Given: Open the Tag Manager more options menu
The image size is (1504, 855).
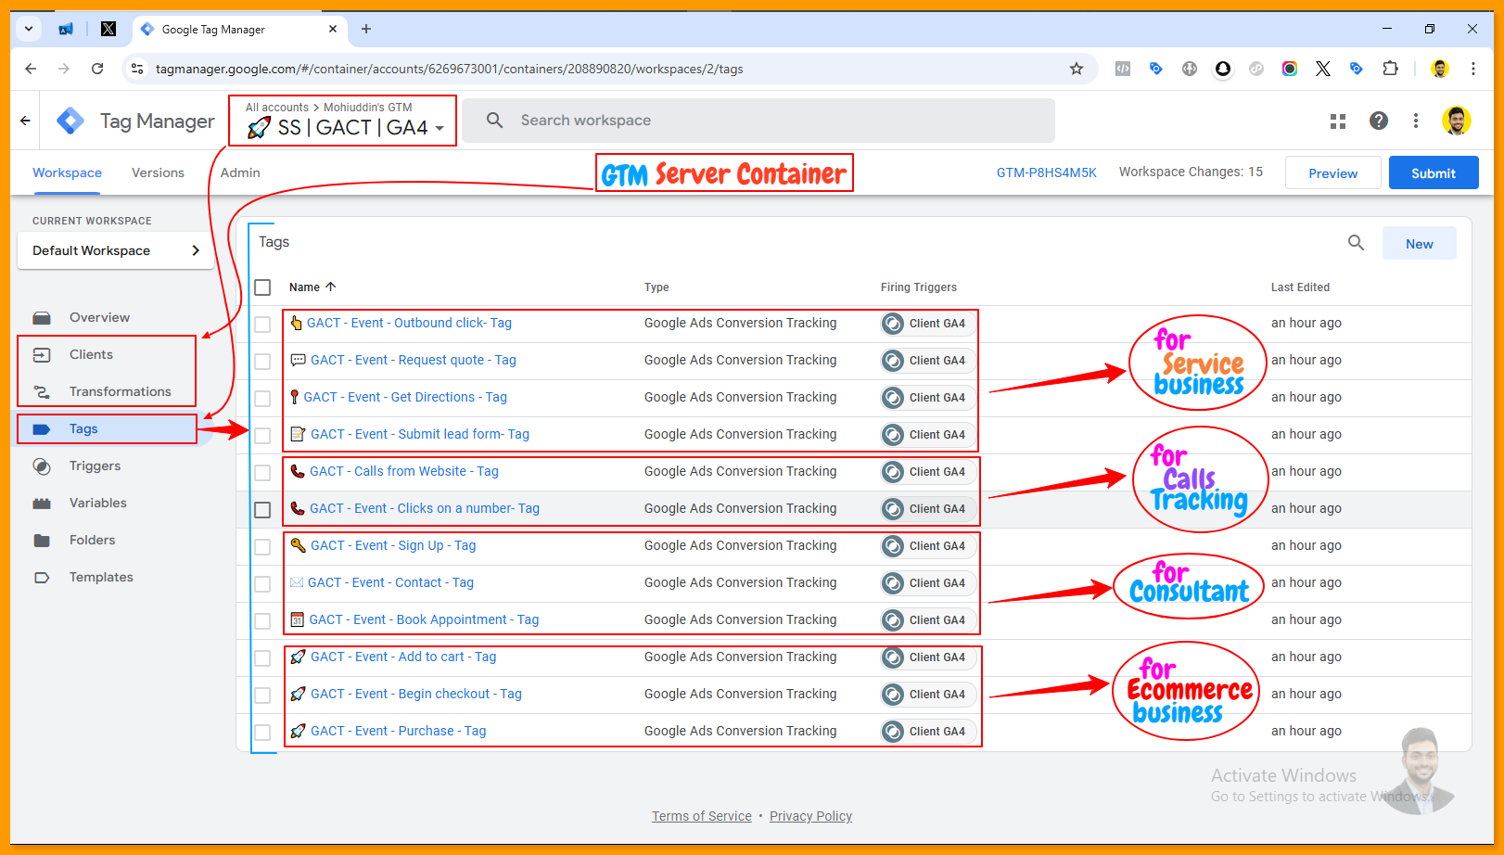Looking at the screenshot, I should pos(1415,121).
